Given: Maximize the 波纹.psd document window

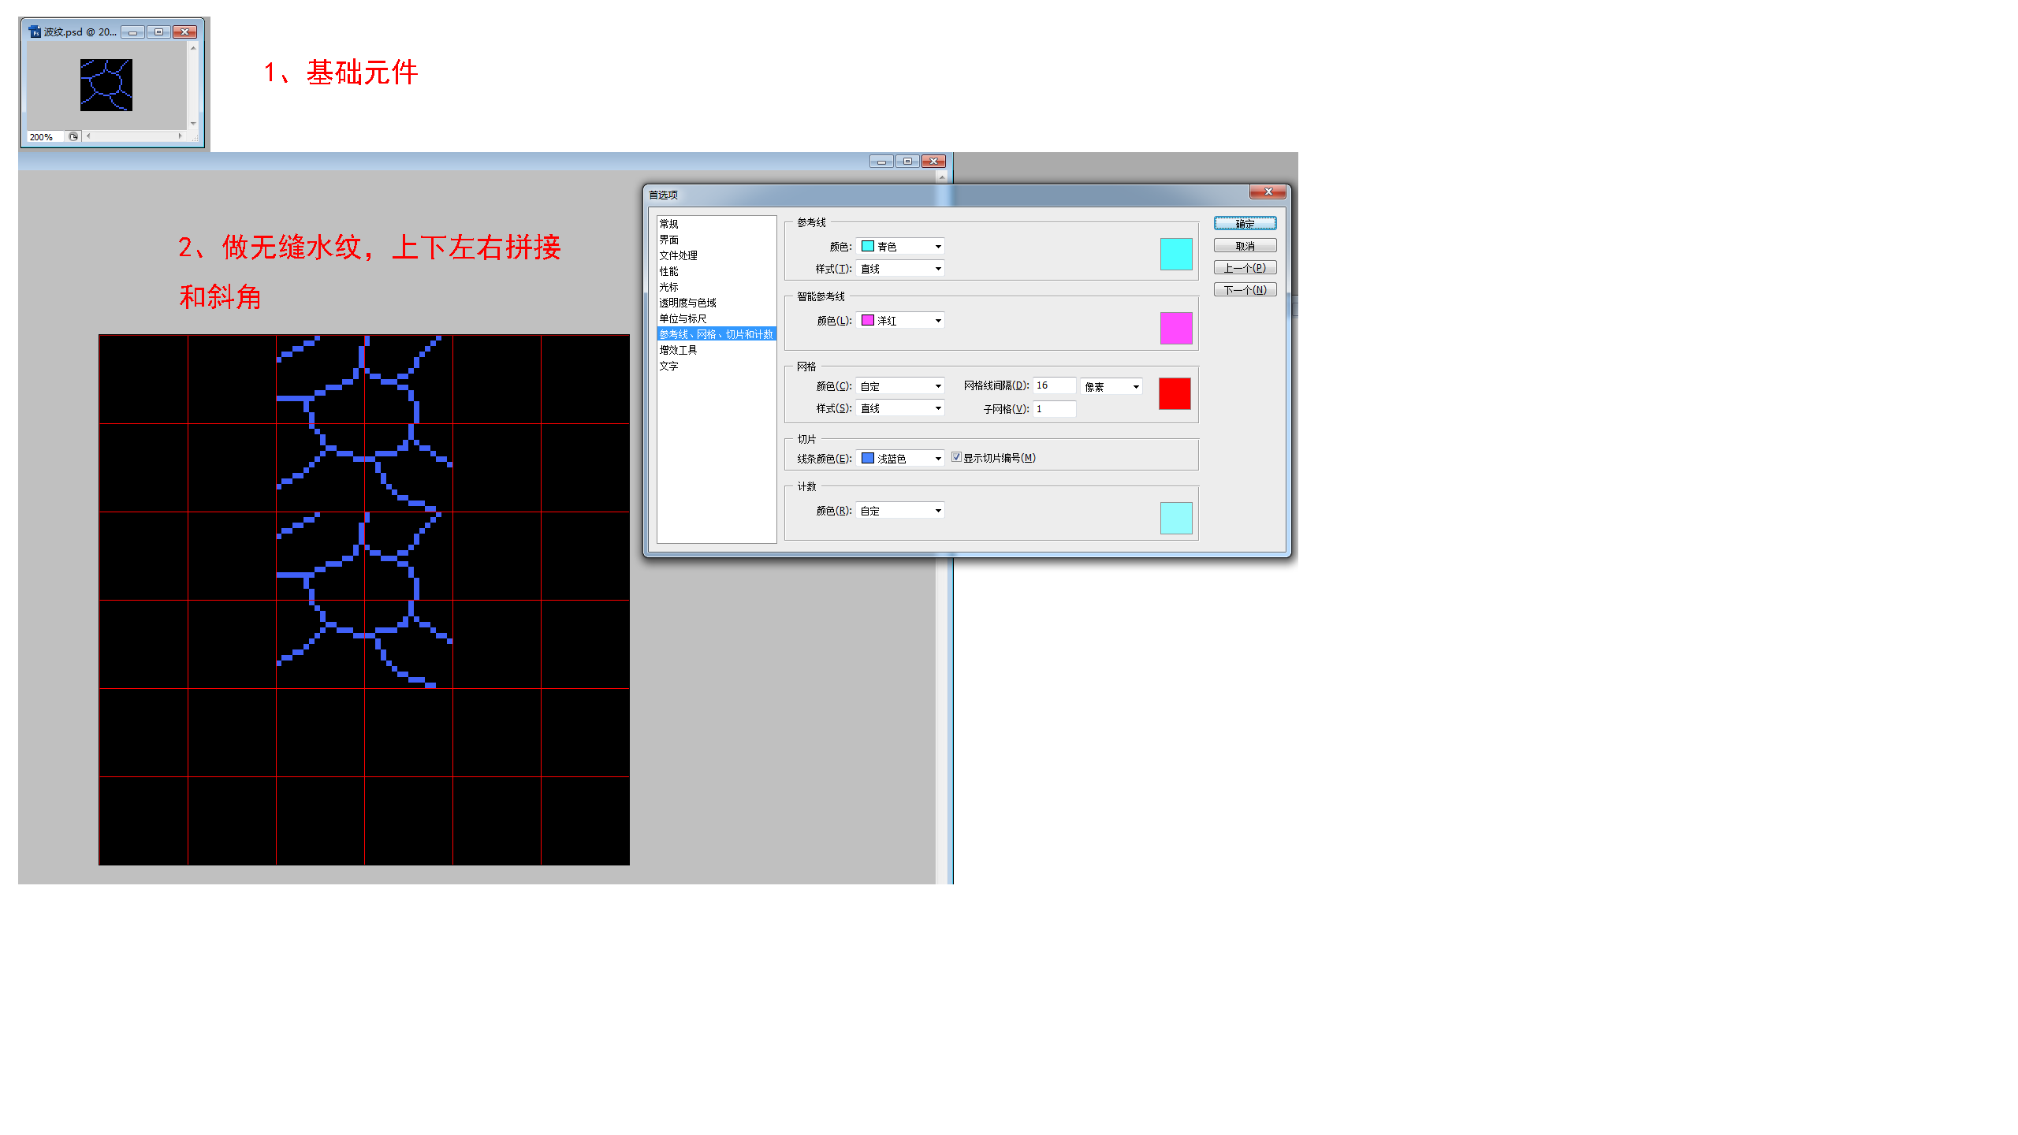Looking at the screenshot, I should 158,32.
